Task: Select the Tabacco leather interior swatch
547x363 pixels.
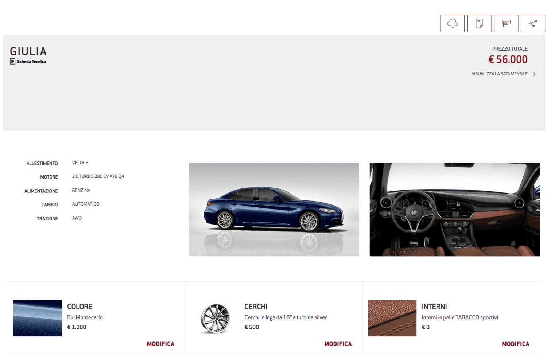Action: click(392, 318)
